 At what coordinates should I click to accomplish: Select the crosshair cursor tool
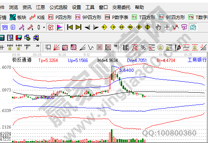[x=167, y=27]
